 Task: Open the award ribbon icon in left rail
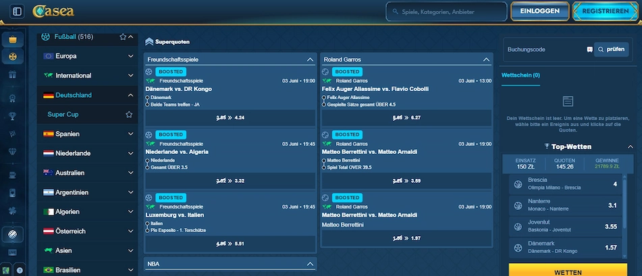tap(13, 98)
